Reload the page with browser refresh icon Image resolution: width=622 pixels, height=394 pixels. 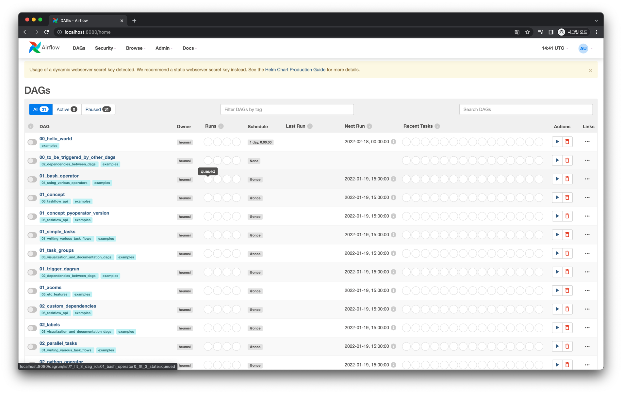coord(47,32)
